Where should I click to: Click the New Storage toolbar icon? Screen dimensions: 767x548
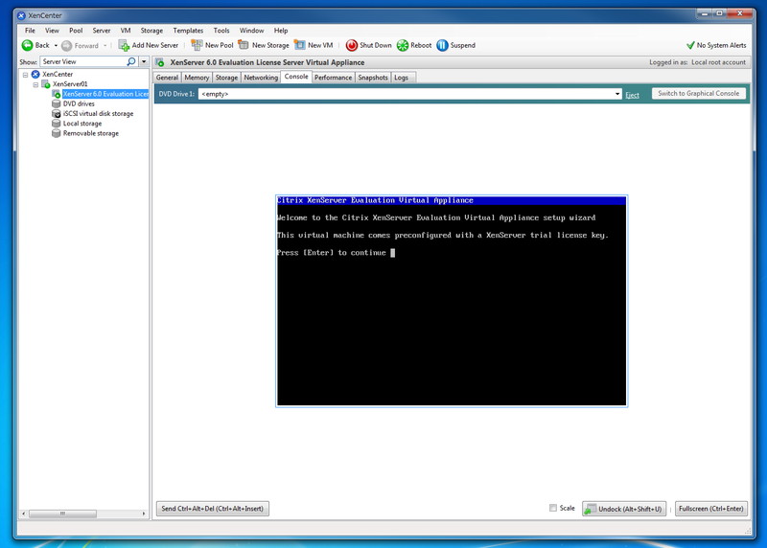coord(244,45)
